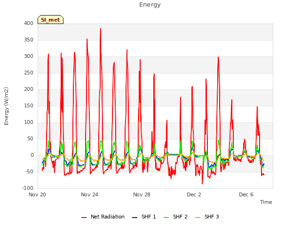
Task: Click the 150 y-axis tick label
Action: (29, 105)
